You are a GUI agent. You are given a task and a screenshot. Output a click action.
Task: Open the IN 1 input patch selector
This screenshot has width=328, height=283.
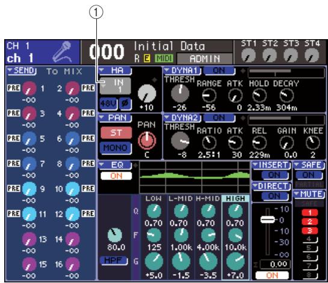116,86
